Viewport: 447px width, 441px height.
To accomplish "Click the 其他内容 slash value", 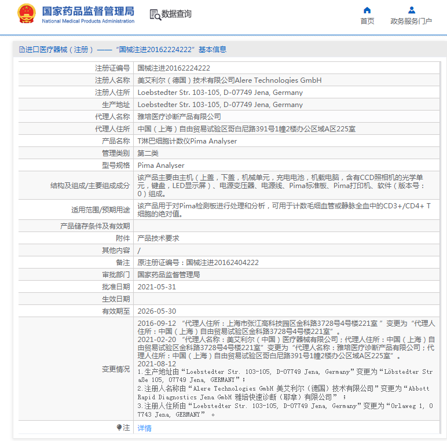I will tap(139, 251).
